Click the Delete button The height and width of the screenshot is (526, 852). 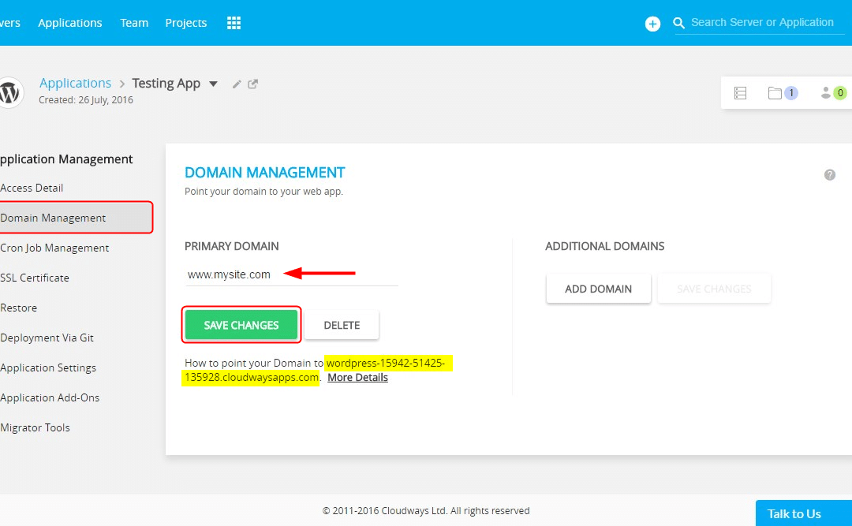pyautogui.click(x=342, y=325)
